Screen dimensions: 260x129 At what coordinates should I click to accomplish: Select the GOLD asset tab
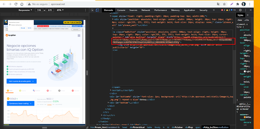coord(10,91)
